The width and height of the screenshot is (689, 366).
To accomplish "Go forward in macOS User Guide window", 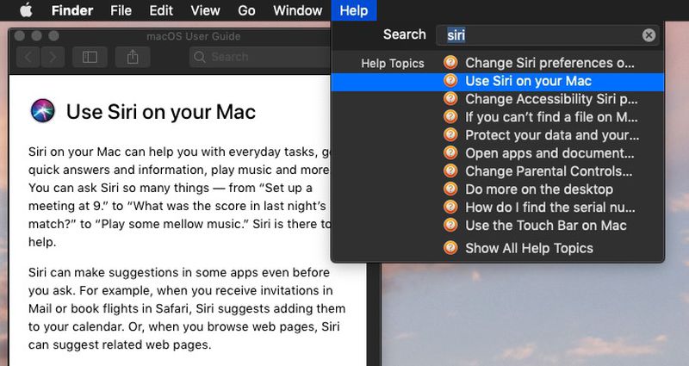I will (53, 57).
